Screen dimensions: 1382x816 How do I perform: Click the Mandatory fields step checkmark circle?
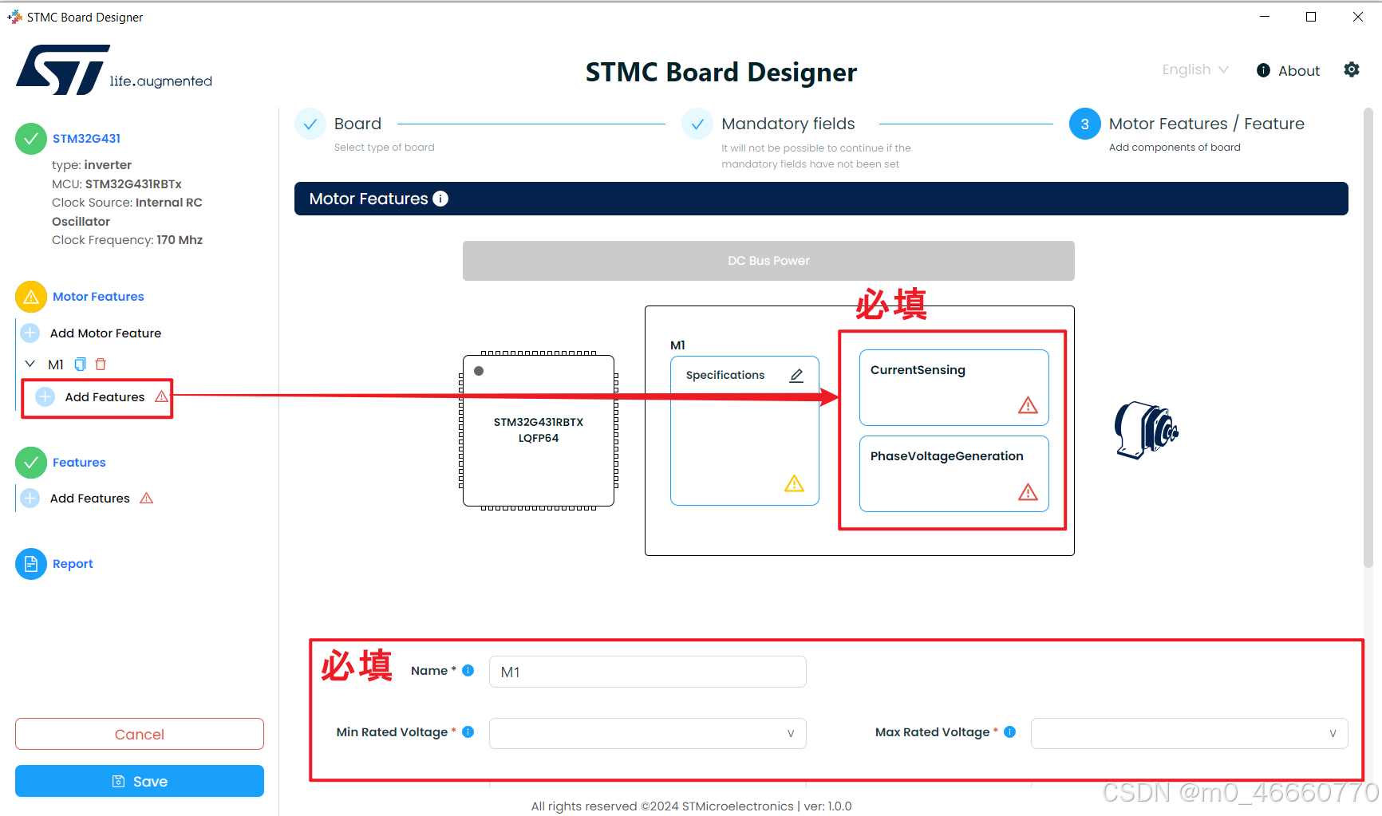697,124
